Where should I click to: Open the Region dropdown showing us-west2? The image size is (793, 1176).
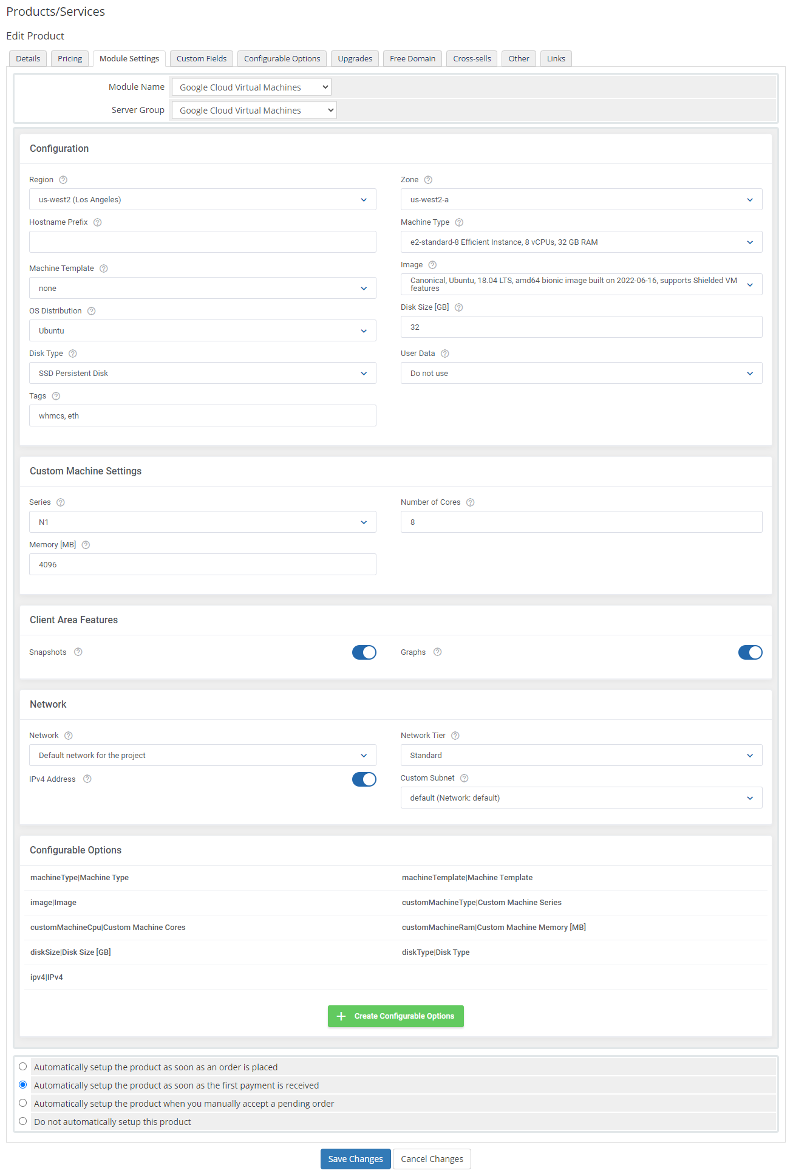tap(203, 199)
